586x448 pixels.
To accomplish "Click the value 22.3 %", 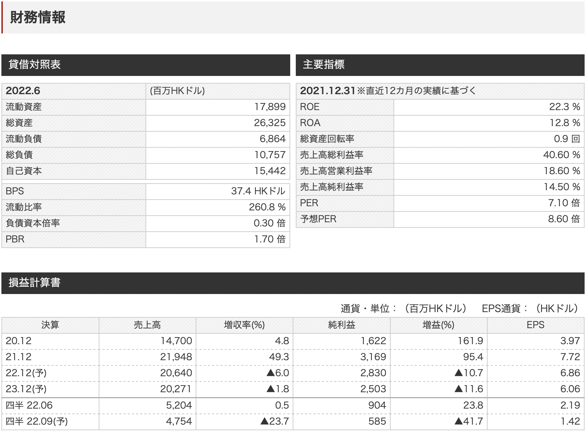I will tap(565, 107).
